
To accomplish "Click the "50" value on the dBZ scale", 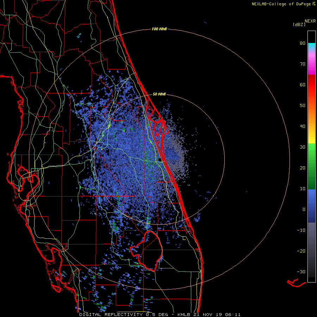I will pyautogui.click(x=303, y=106).
